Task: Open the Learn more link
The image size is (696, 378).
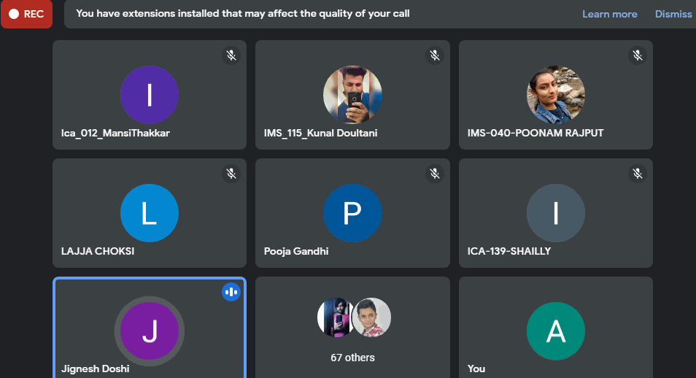Action: coord(609,14)
